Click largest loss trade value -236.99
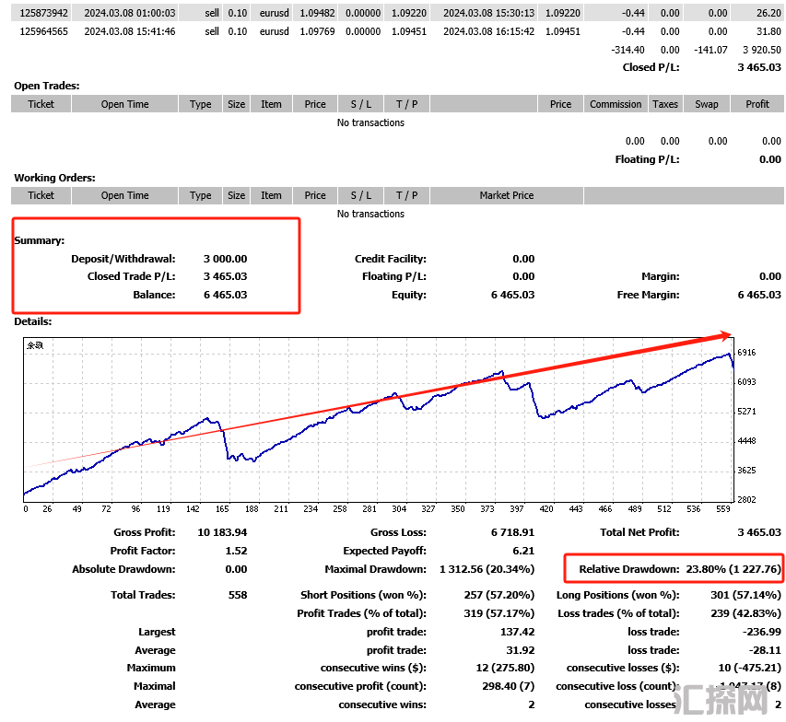Viewport: 786px width, 722px height. tap(762, 633)
